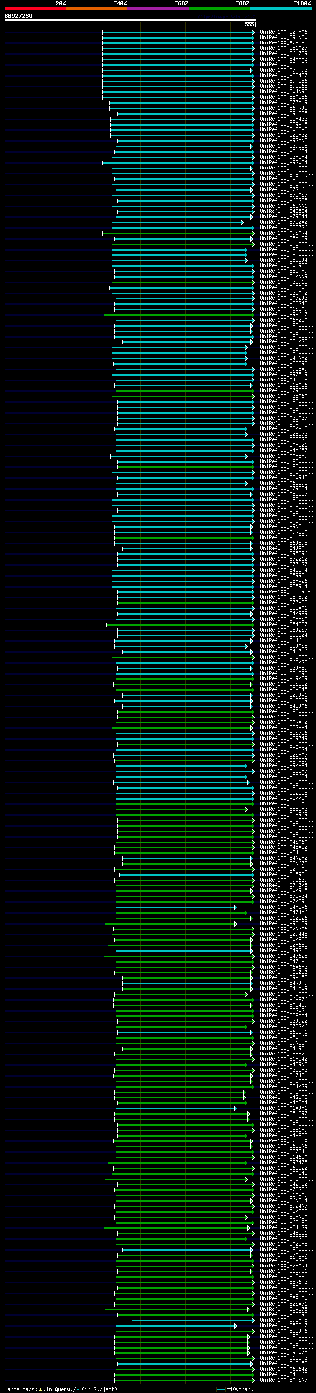Select the UniRef100_C9QFR8 label
Viewport: 316px width, 1393px height.
pyautogui.click(x=283, y=1320)
